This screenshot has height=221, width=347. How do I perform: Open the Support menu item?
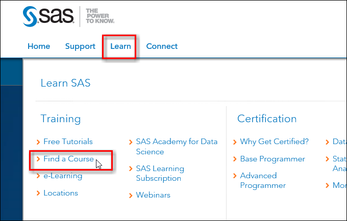click(80, 46)
